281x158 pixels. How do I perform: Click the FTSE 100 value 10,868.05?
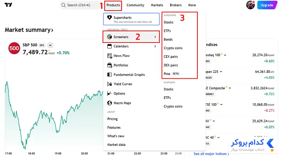tap(260, 104)
